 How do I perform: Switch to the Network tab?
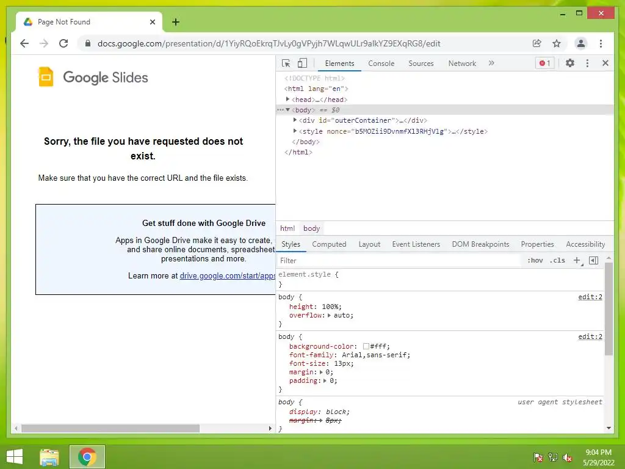[462, 64]
